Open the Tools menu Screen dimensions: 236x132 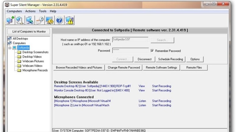[43, 11]
